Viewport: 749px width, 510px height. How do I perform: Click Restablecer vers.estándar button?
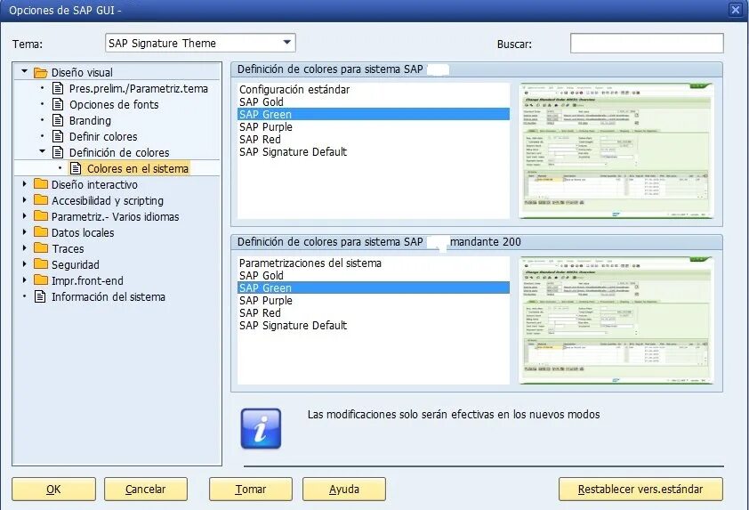pyautogui.click(x=640, y=489)
